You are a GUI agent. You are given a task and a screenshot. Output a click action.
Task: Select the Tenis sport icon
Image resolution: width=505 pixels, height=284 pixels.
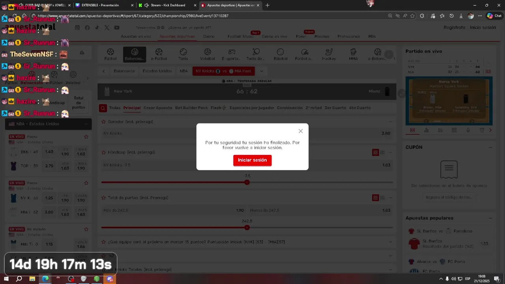tap(183, 54)
